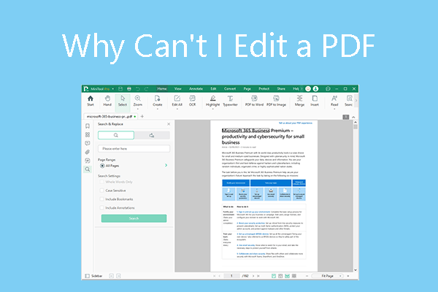This screenshot has width=438, height=292.
Task: Check the Include Annotations option
Action: pos(101,207)
